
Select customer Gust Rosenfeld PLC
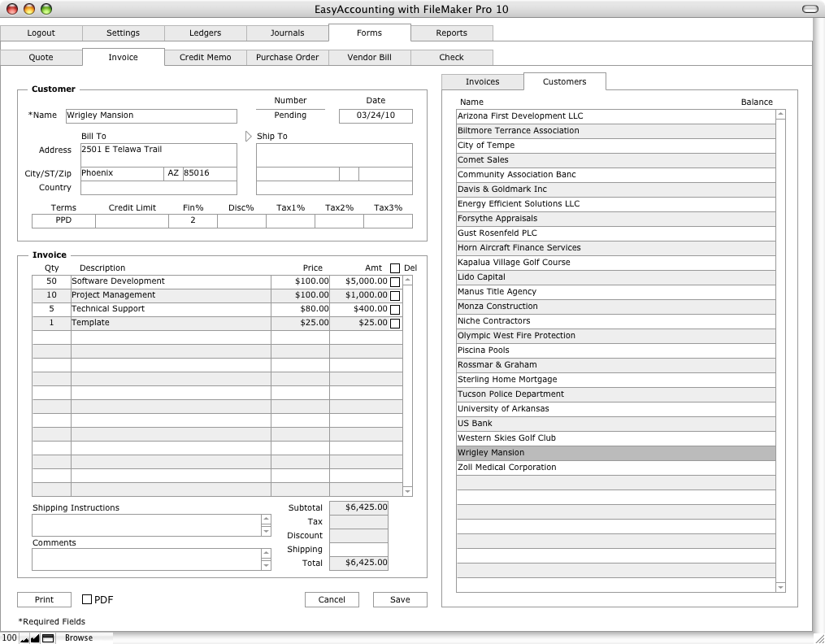616,233
